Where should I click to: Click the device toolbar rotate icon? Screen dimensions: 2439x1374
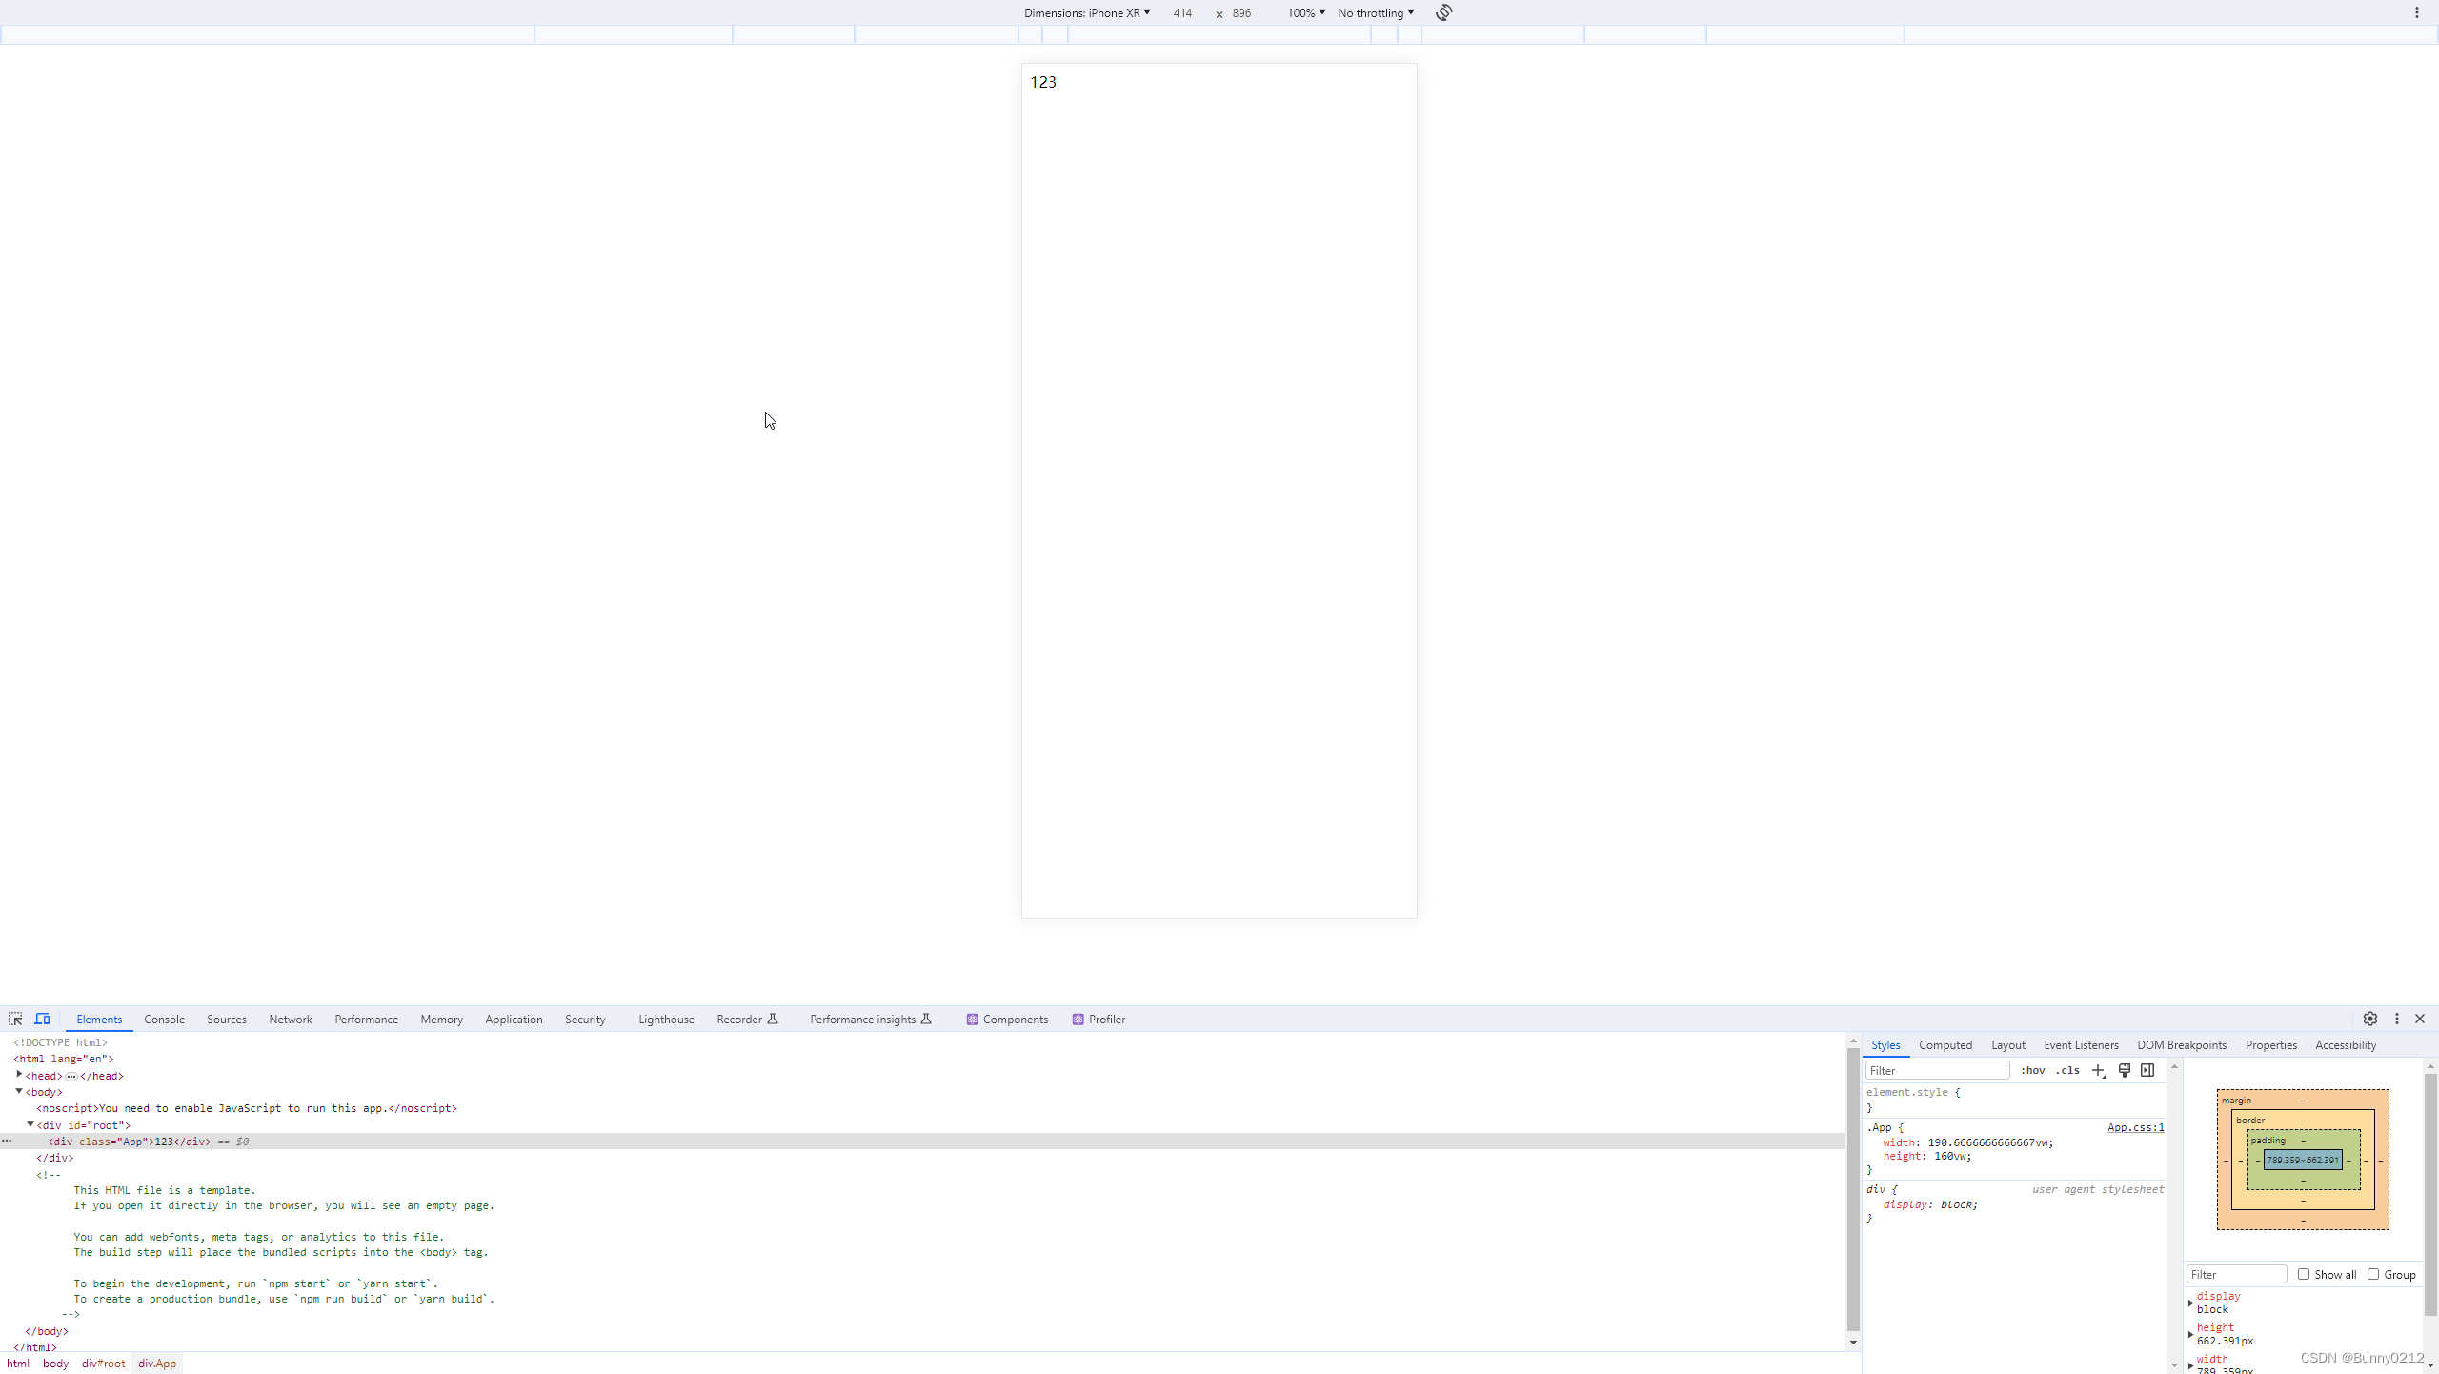(1442, 11)
